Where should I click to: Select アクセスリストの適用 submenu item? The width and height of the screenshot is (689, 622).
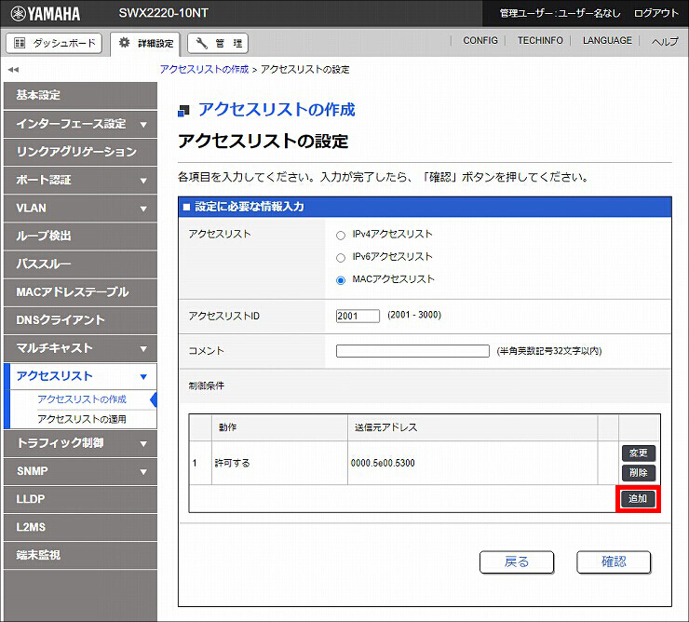(82, 419)
